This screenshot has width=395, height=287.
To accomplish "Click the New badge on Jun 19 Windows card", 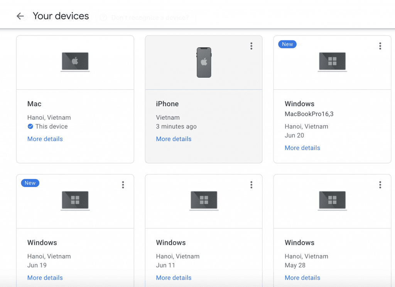I will [x=30, y=183].
